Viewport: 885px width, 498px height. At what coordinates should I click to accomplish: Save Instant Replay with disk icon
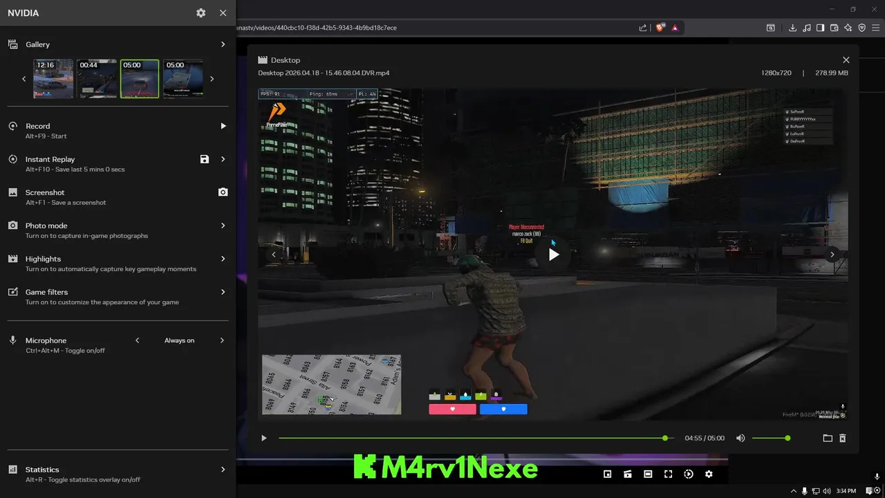205,159
